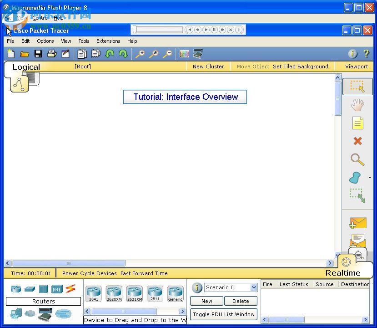The image size is (377, 328).
Task: Print with the printer icon
Action: [52, 53]
